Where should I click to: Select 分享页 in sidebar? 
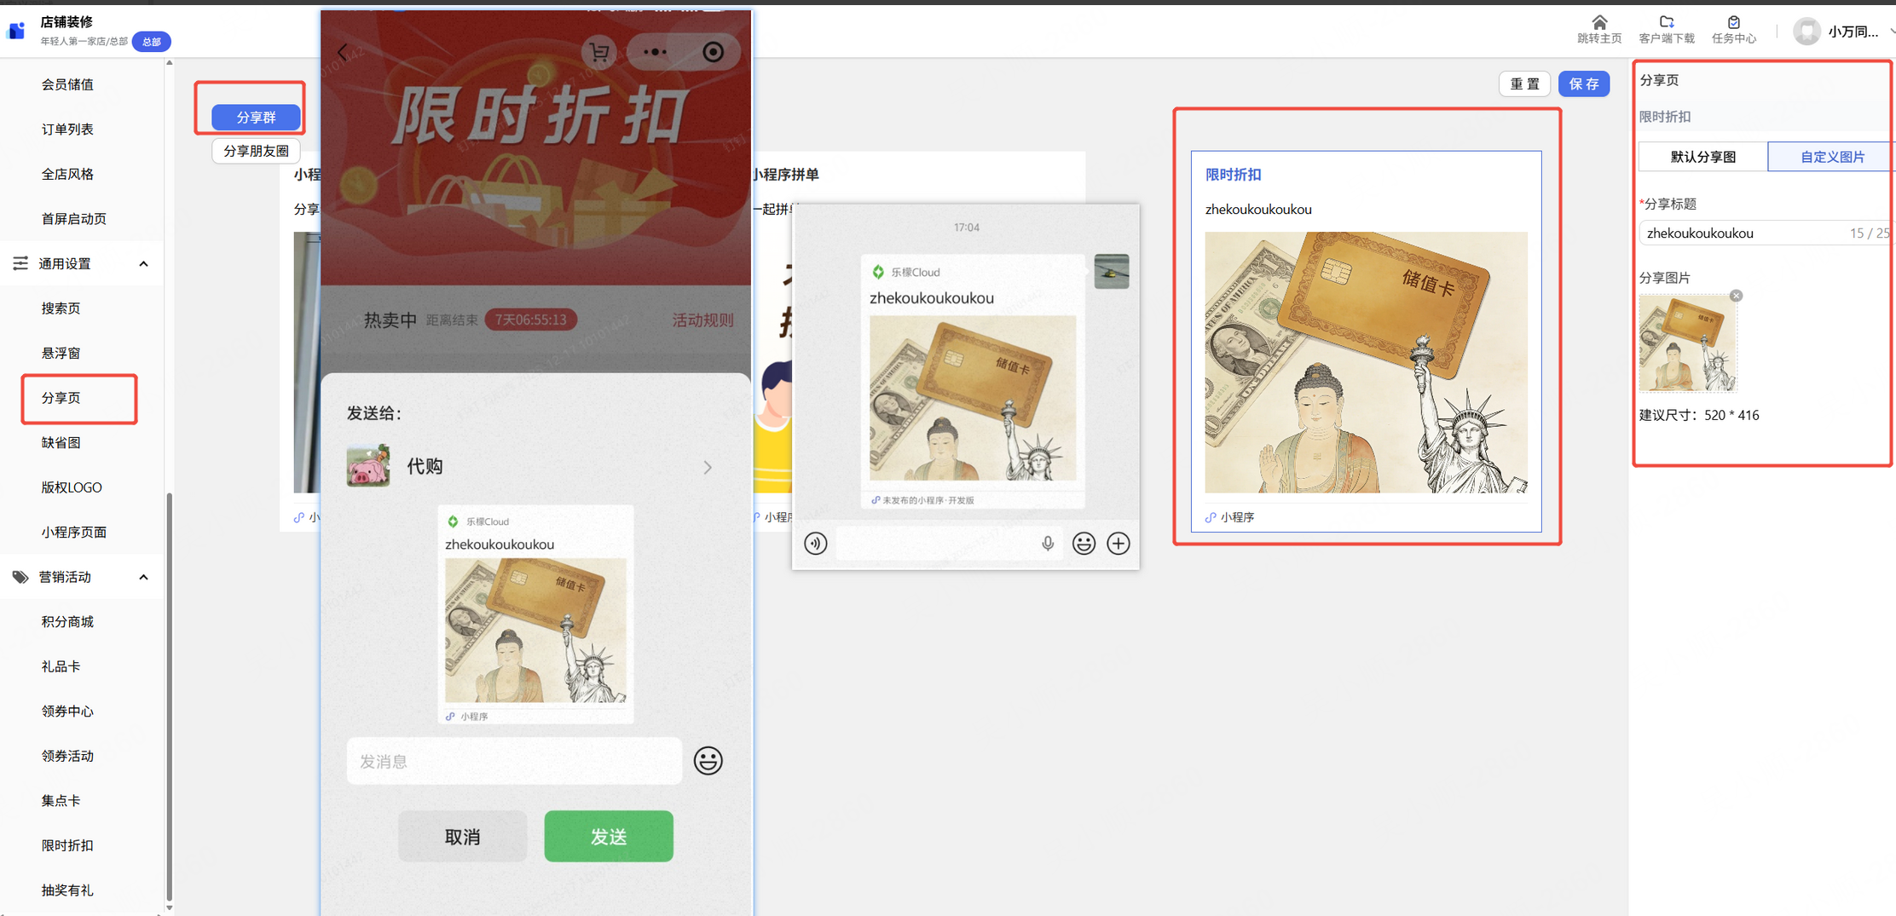[x=61, y=398]
